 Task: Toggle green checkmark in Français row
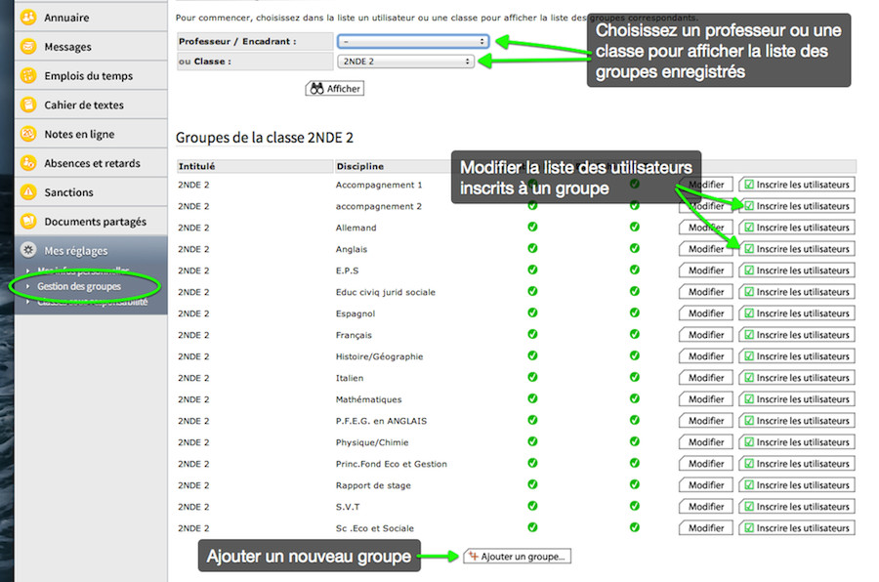532,335
